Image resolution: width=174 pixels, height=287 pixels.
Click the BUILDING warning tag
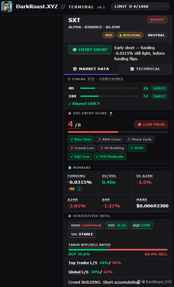click(130, 35)
